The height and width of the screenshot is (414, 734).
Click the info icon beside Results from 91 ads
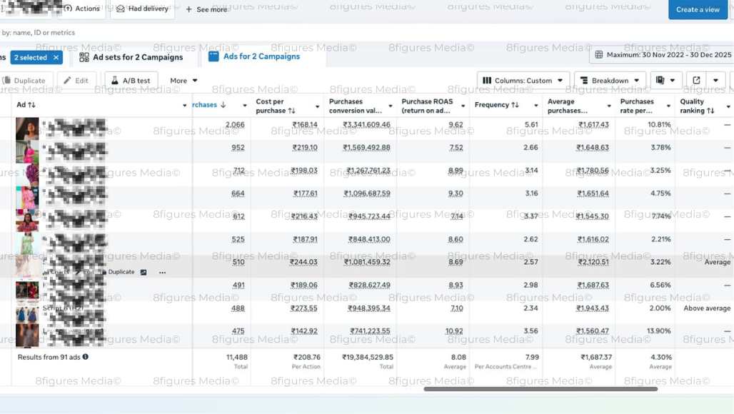86,357
